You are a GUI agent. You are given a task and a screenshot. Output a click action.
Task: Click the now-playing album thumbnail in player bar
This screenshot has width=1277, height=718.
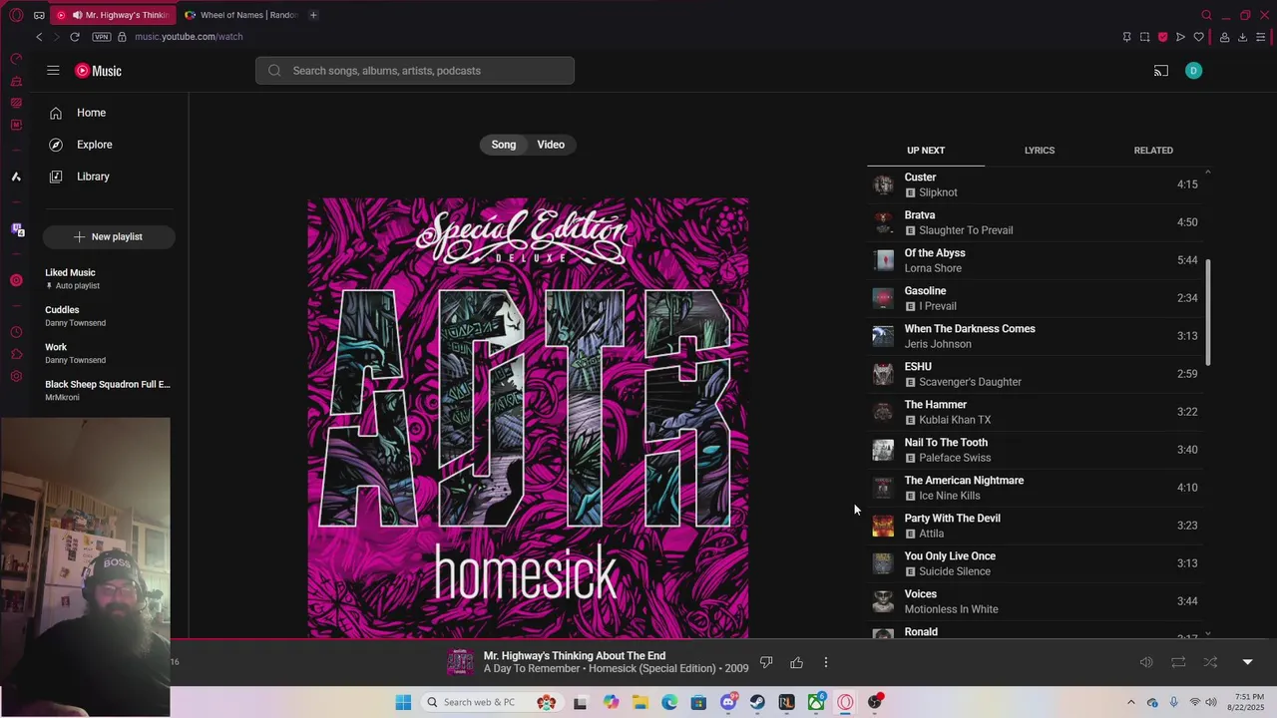tap(460, 662)
